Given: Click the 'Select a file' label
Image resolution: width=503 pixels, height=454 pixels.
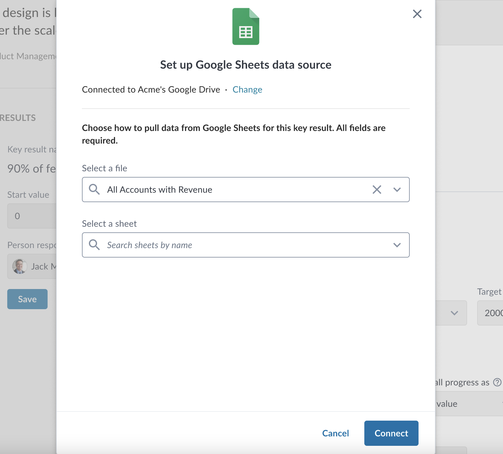Looking at the screenshot, I should point(105,168).
